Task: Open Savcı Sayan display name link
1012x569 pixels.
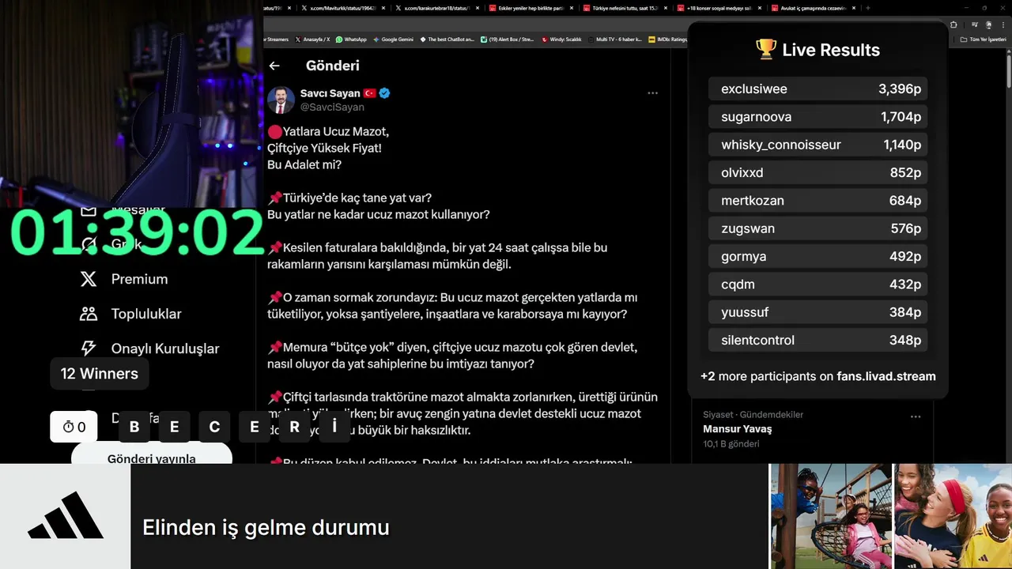Action: [x=330, y=93]
